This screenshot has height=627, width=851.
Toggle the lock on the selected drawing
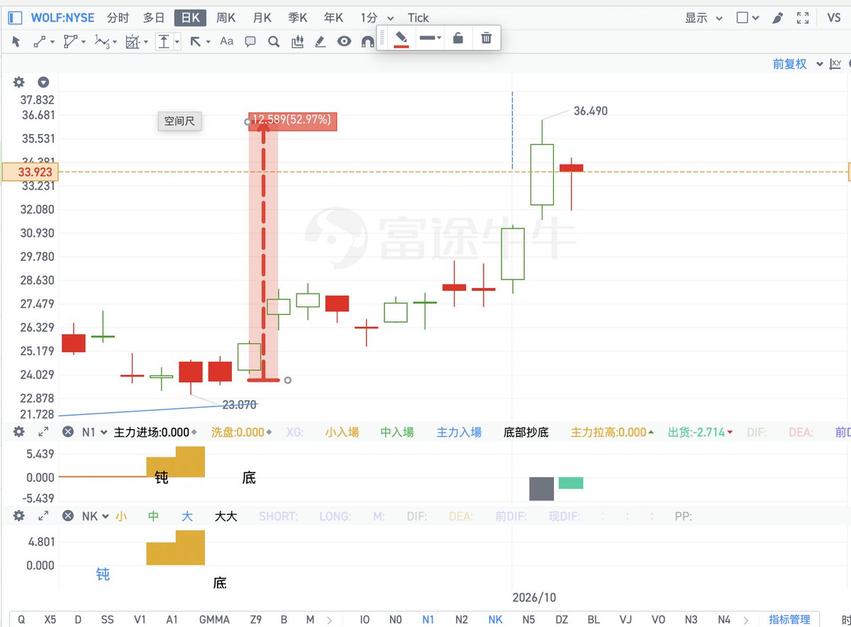click(458, 38)
